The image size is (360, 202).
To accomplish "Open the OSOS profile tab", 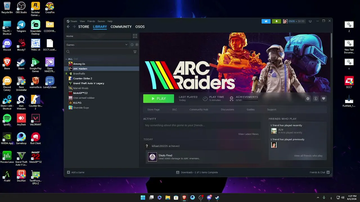I will point(140,27).
